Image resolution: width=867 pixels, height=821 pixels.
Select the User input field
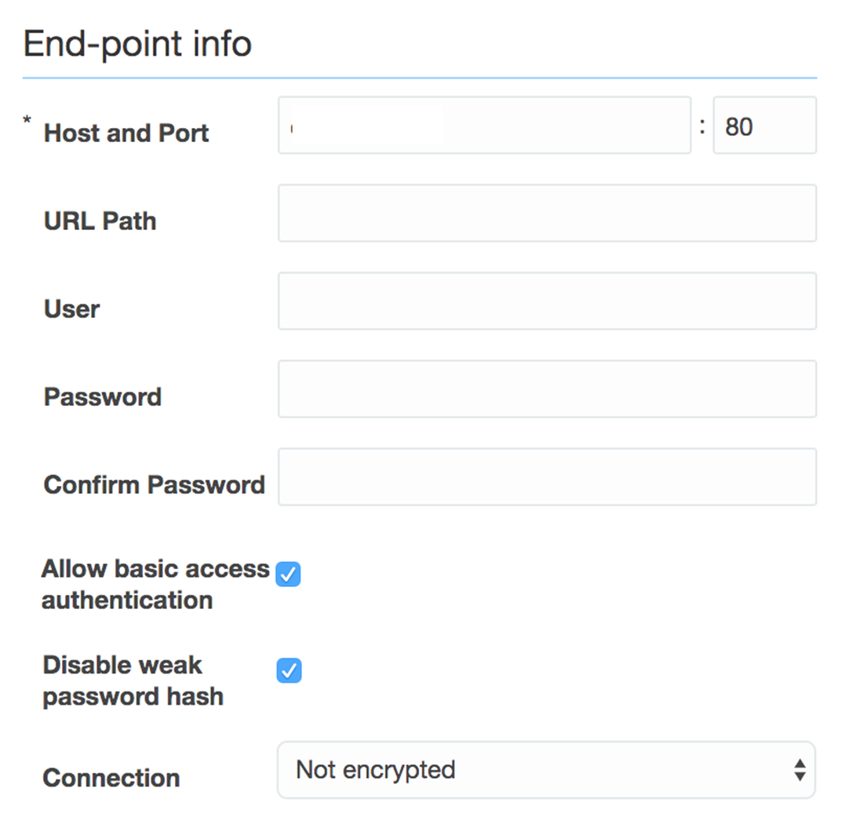[x=547, y=301]
